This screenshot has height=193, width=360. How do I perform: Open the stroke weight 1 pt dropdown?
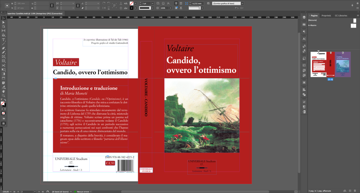pos(152,4)
